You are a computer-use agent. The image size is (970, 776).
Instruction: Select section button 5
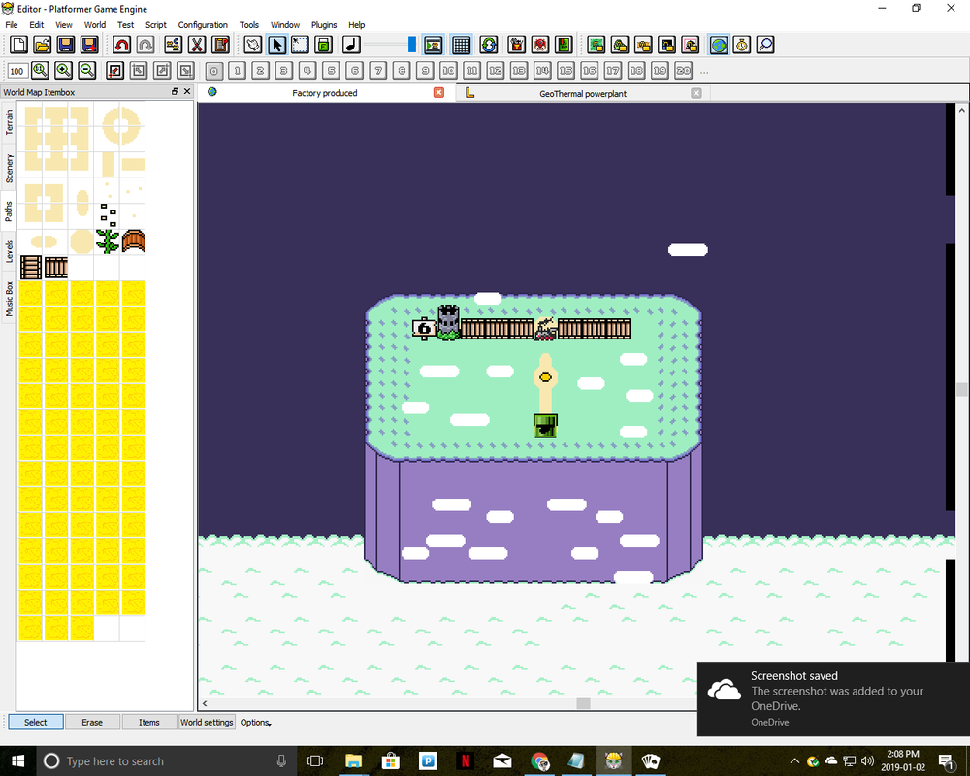331,71
